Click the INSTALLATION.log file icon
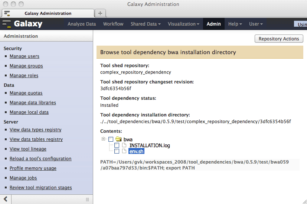 pos(124,145)
